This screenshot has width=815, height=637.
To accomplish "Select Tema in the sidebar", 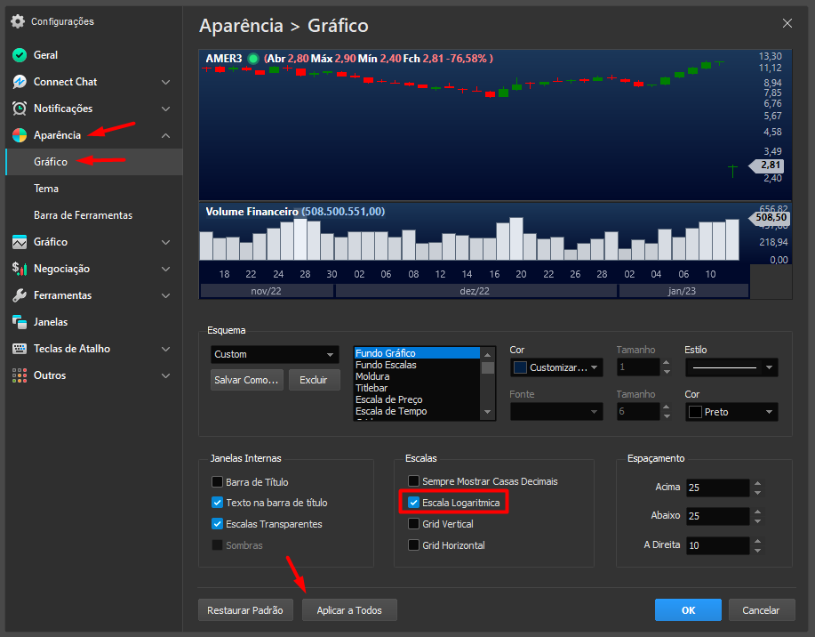I will (x=46, y=189).
